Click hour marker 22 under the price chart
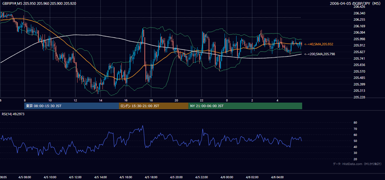This screenshot has height=180, width=385. pos(202,100)
